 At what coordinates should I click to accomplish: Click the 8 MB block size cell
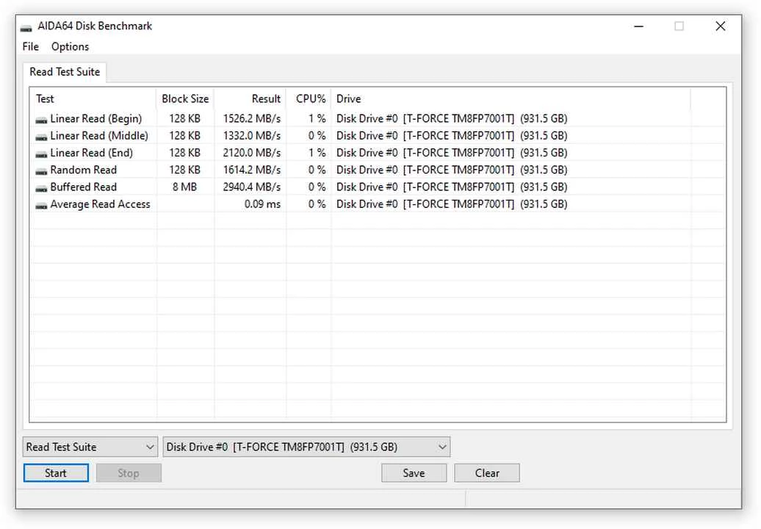point(185,187)
